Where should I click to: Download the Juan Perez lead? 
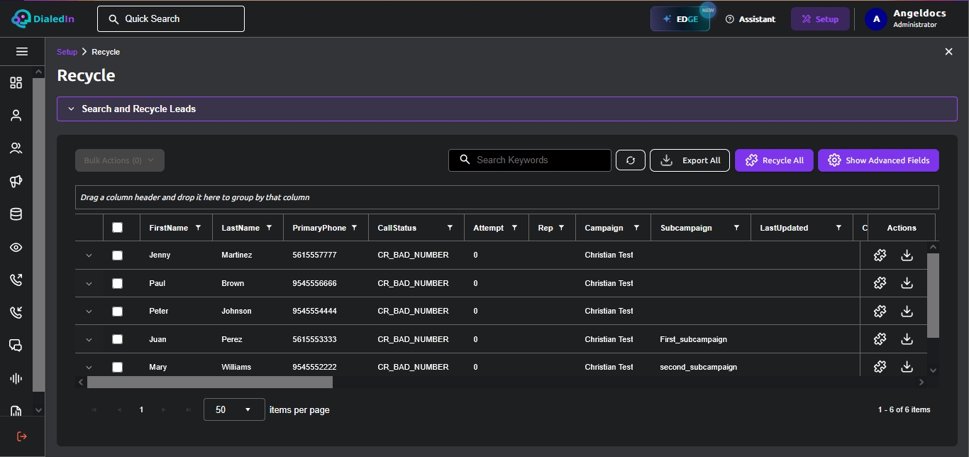907,339
